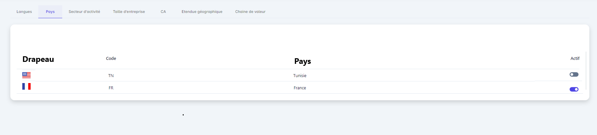
Task: Click the Drapeau column header
Action: click(x=38, y=59)
